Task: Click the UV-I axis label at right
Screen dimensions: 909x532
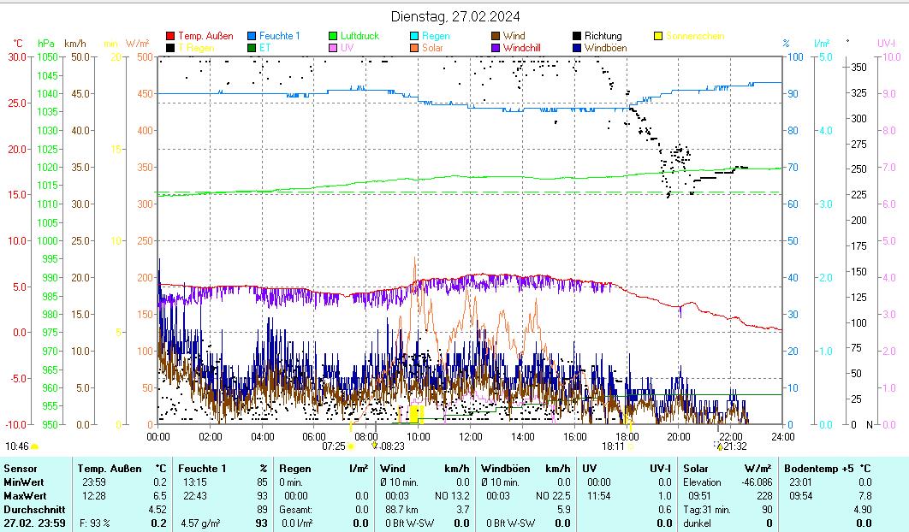Action: point(886,43)
